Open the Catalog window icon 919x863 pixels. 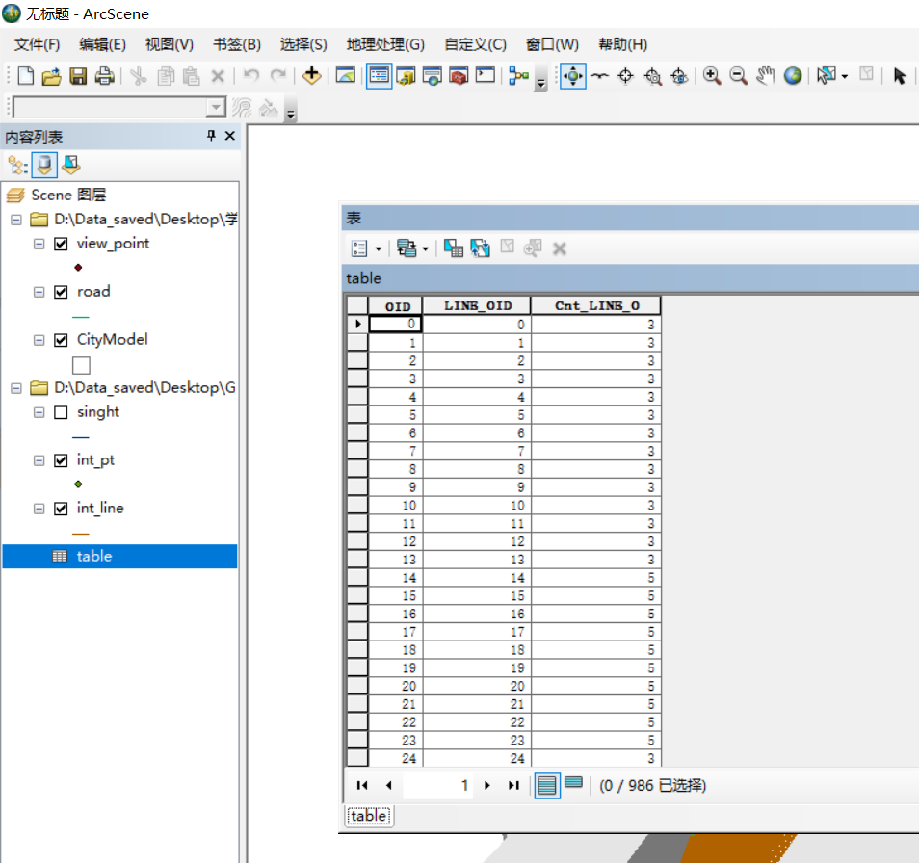click(406, 76)
